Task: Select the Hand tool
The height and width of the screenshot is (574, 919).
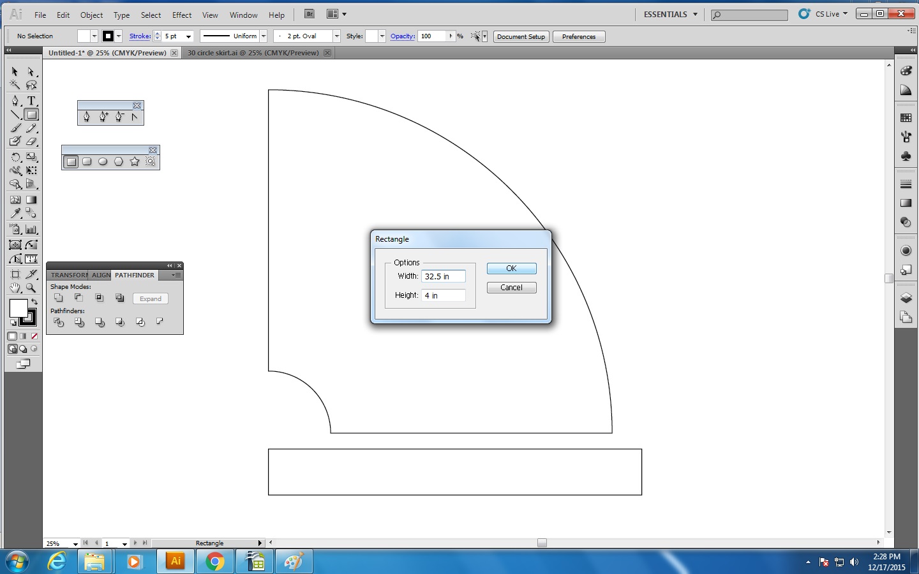Action: [15, 288]
